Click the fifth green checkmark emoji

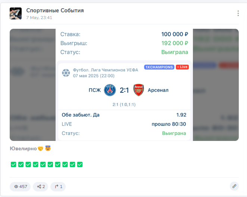pyautogui.click(x=43, y=164)
